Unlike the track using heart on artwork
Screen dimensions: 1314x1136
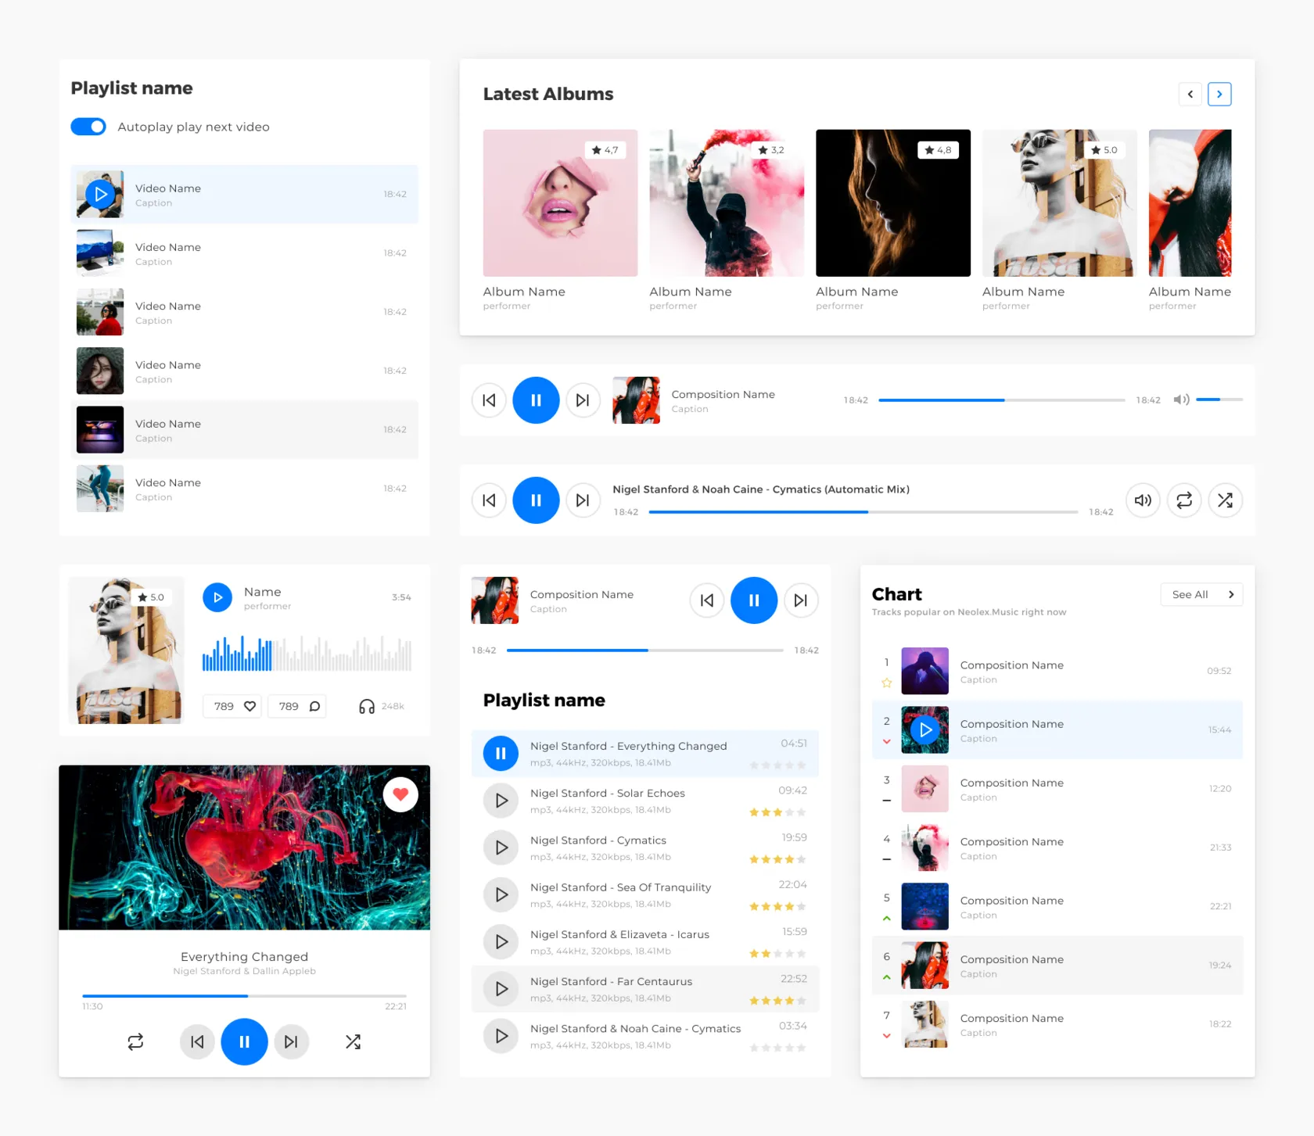tap(400, 794)
